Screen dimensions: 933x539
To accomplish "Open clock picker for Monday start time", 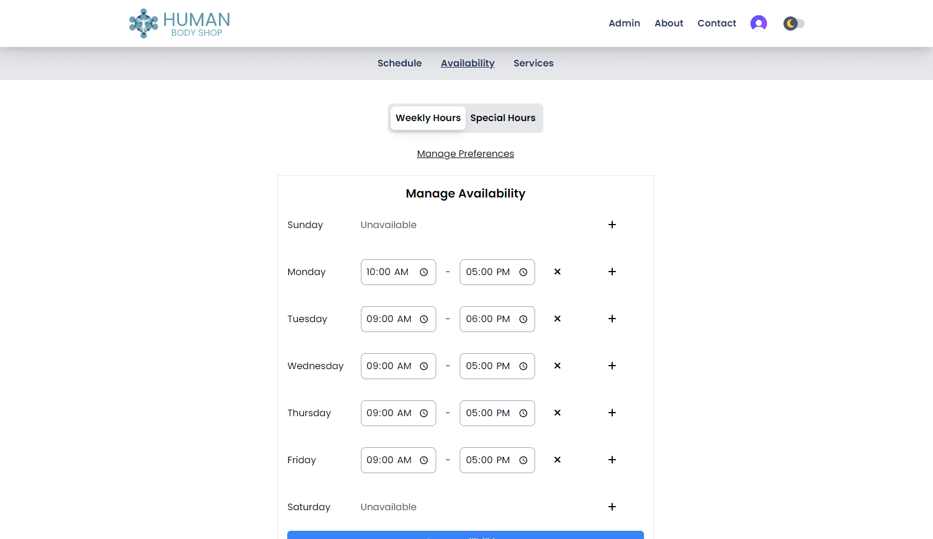I will 424,272.
